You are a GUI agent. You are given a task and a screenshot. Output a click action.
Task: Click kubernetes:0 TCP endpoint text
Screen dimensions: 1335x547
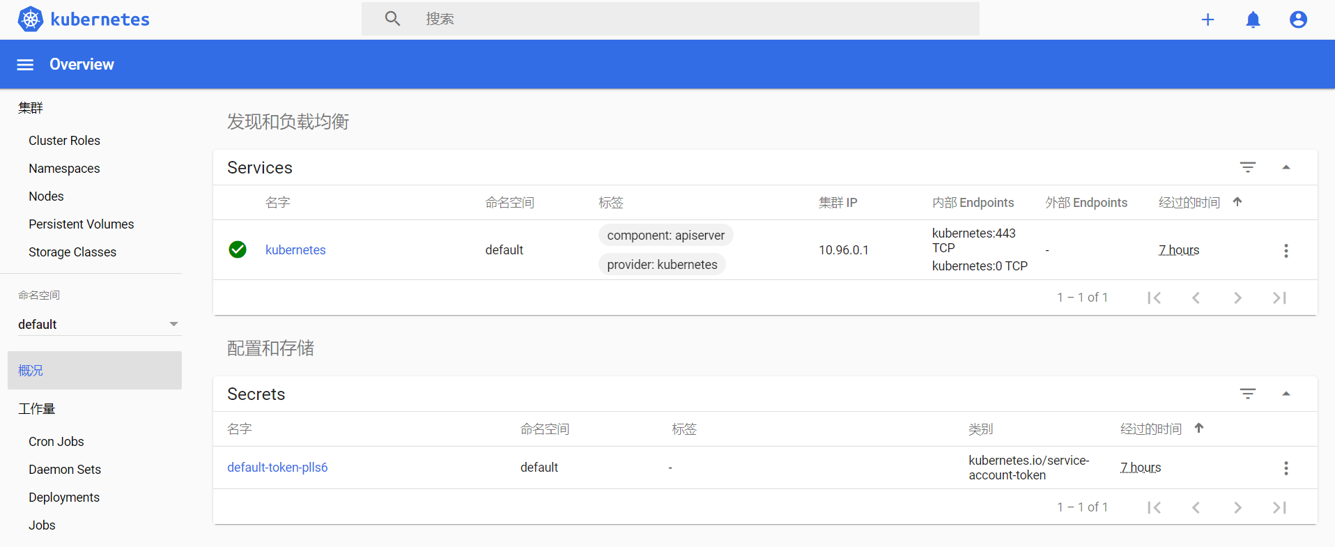click(980, 266)
